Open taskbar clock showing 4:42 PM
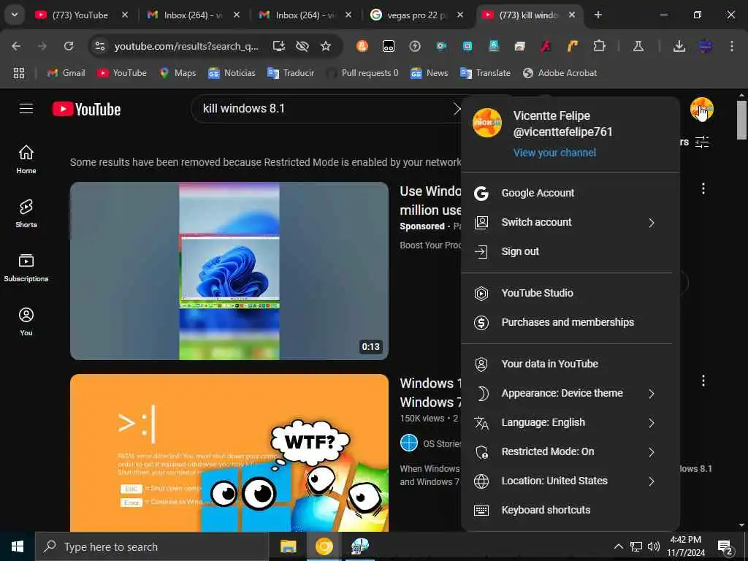This screenshot has height=561, width=748. (x=685, y=546)
